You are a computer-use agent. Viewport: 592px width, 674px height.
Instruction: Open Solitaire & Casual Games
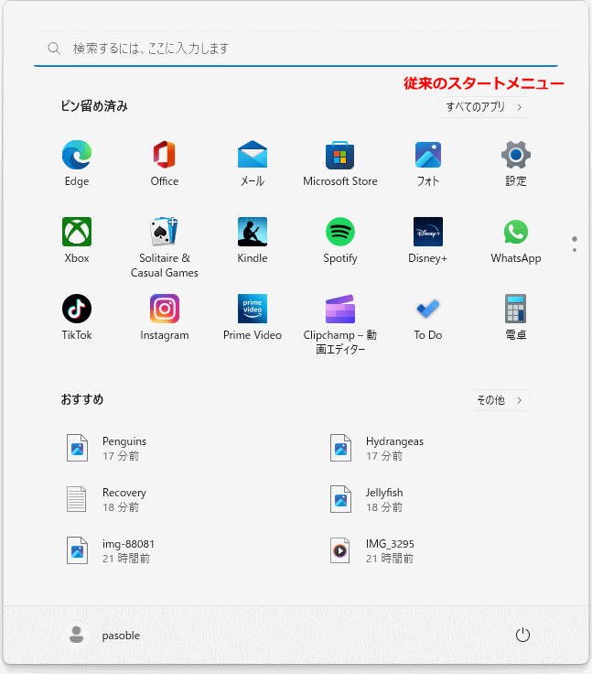tap(165, 247)
